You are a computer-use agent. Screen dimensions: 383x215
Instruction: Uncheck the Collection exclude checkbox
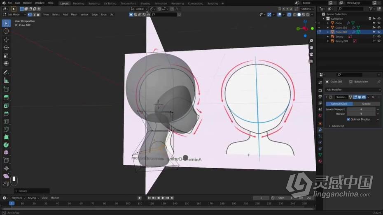tap(370, 18)
